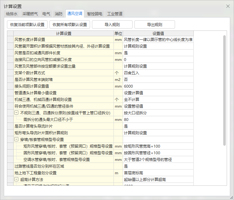Close the 计算设置 dialog

[228, 6]
